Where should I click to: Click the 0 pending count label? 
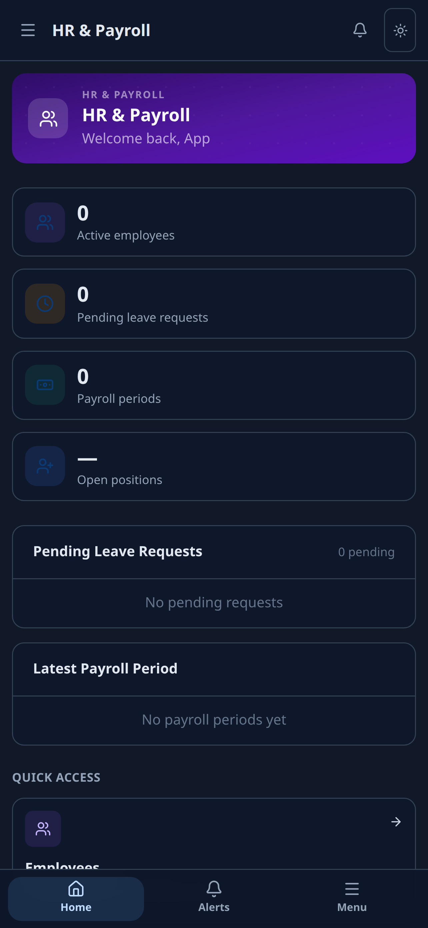tap(366, 552)
